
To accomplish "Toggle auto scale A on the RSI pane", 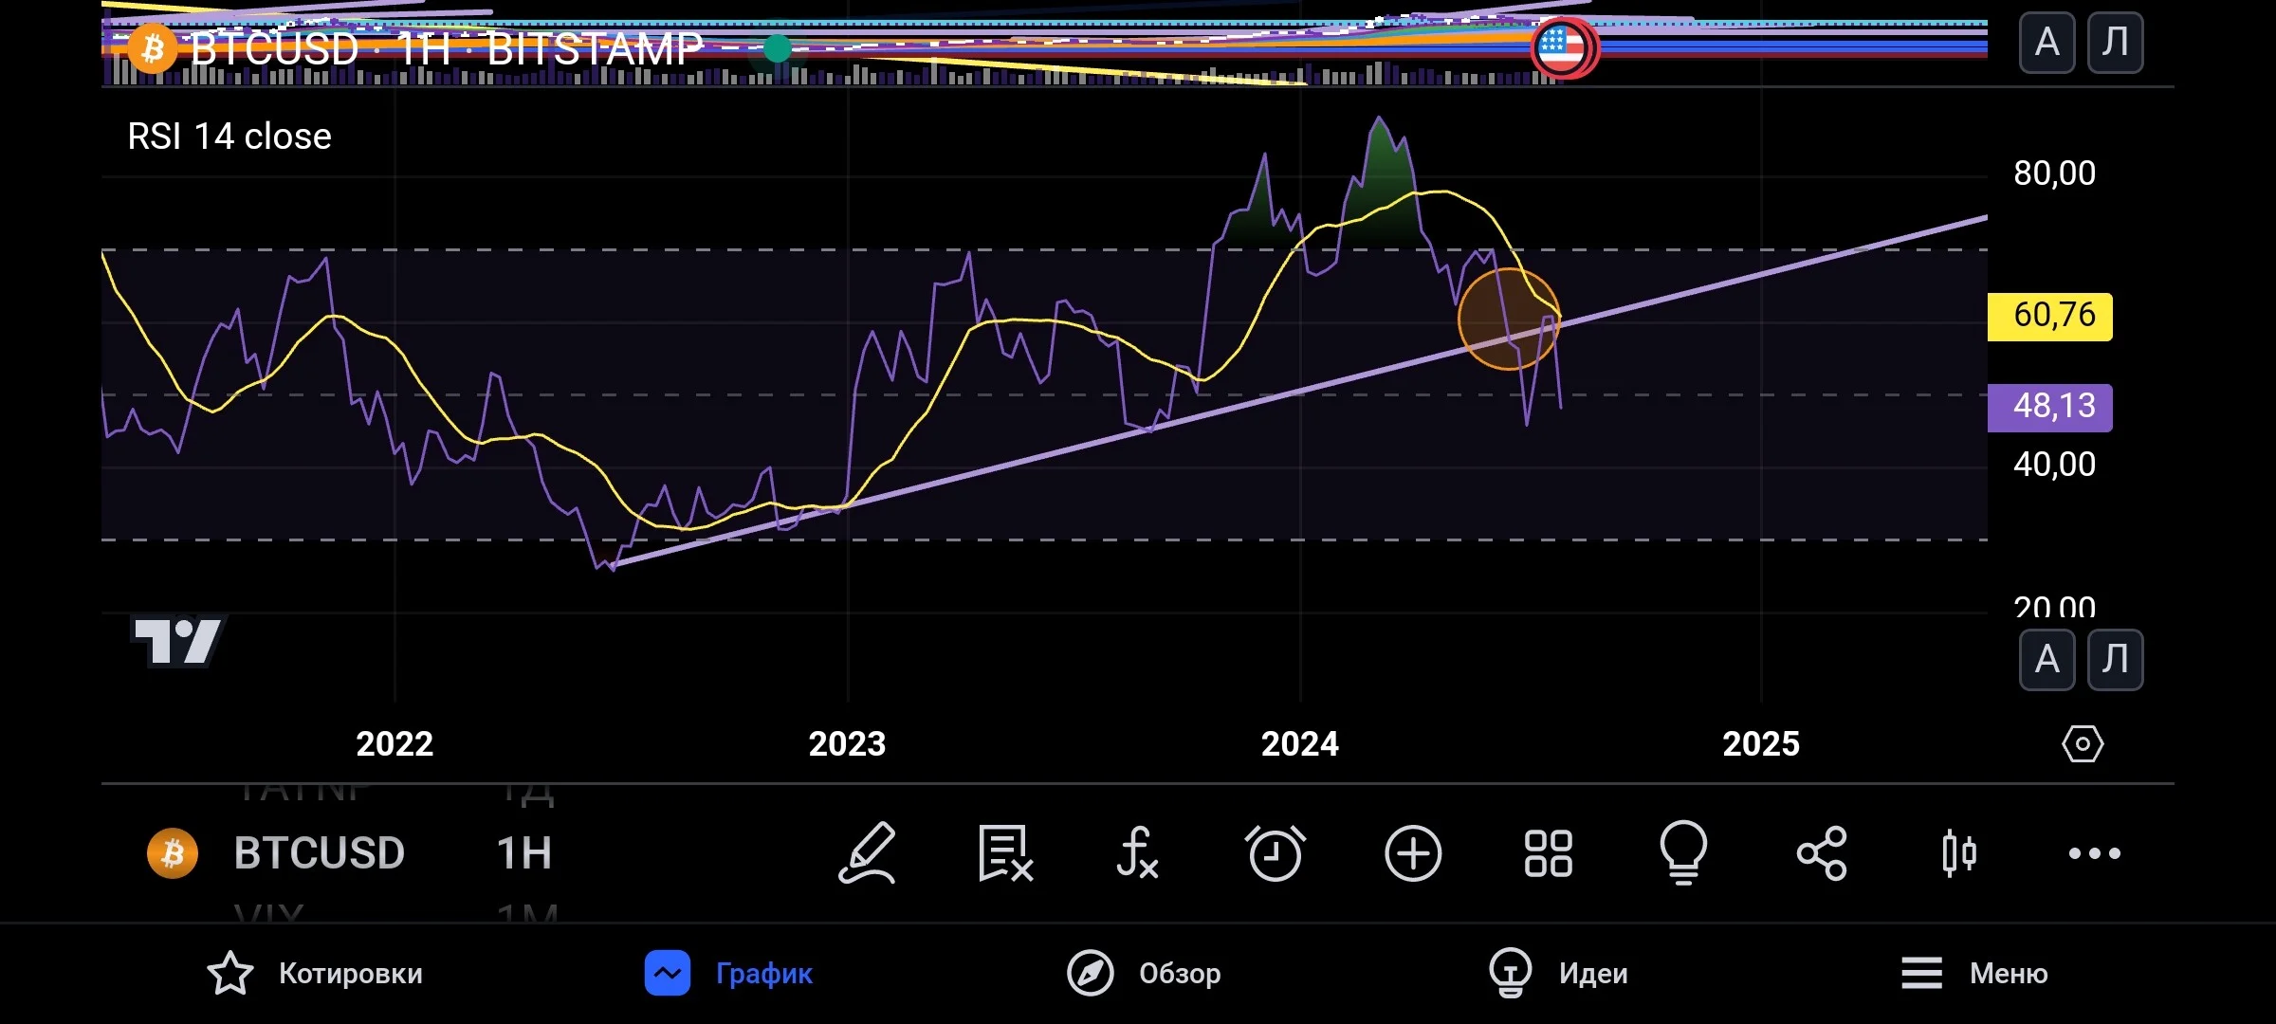I will click(2047, 659).
